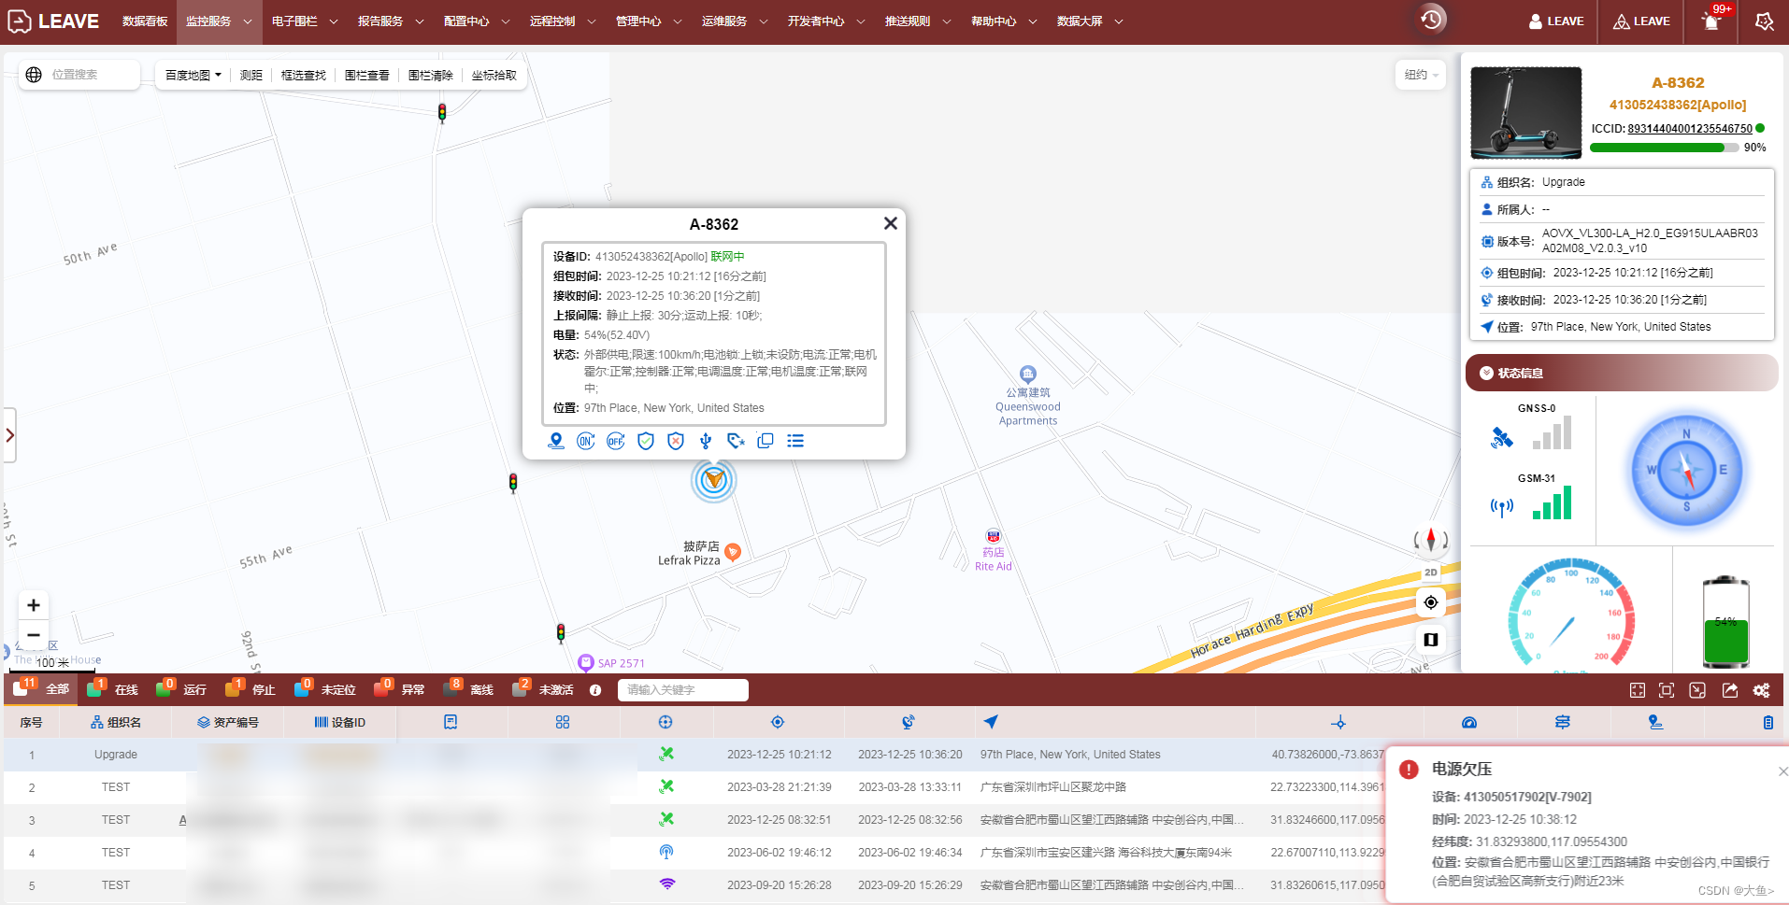Open the 推送规则 menu
The width and height of the screenshot is (1789, 905).
(918, 21)
